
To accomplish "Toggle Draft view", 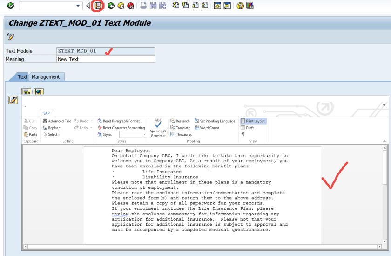I will click(247, 128).
